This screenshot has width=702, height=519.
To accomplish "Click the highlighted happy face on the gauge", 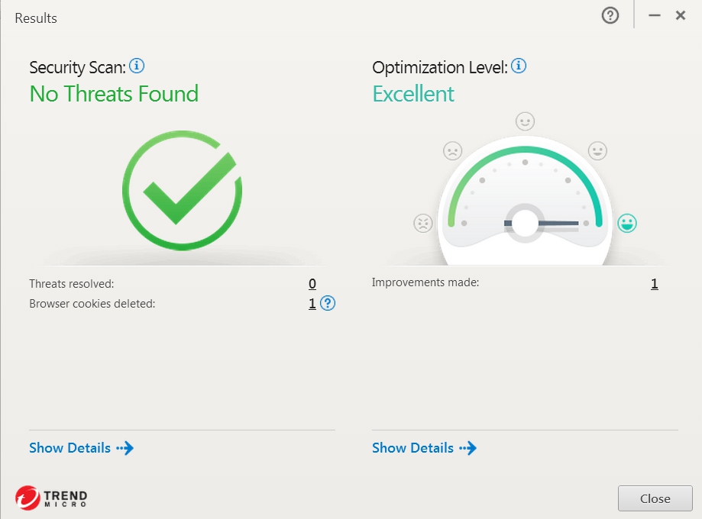I will (627, 223).
